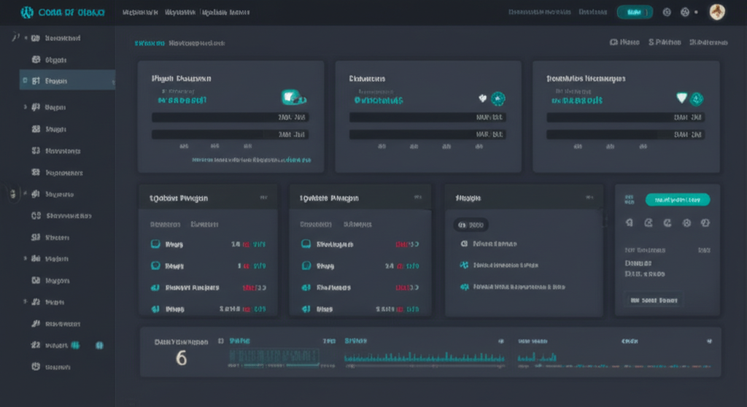Switch to the second tab in the second list panel
The height and width of the screenshot is (407, 747).
(x=357, y=225)
